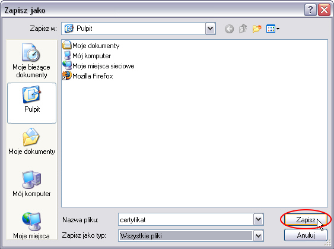Open the view menu icon
The image size is (334, 249).
tap(273, 29)
